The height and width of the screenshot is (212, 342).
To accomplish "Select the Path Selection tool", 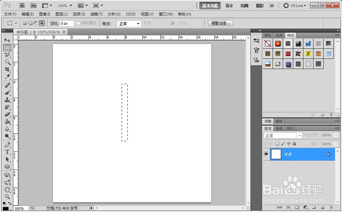I will [7, 159].
